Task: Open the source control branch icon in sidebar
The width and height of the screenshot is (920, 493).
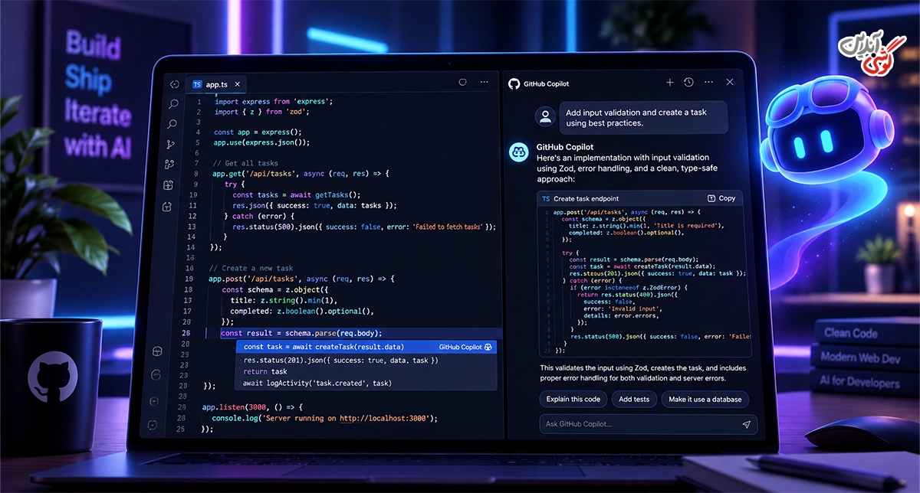Action: pos(170,144)
